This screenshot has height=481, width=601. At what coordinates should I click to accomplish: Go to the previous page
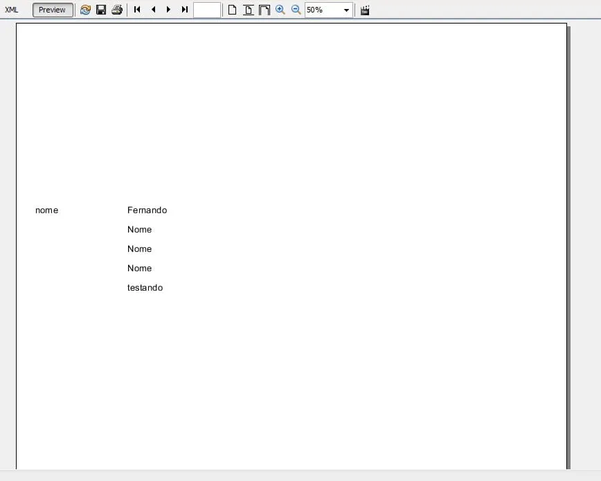click(x=153, y=10)
